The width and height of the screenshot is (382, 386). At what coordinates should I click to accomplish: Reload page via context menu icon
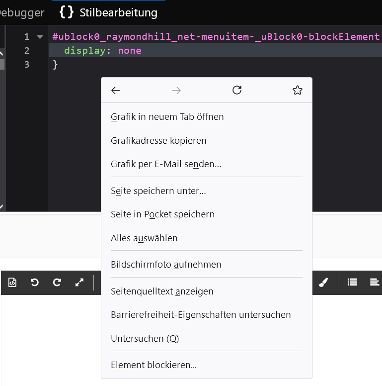coord(237,90)
